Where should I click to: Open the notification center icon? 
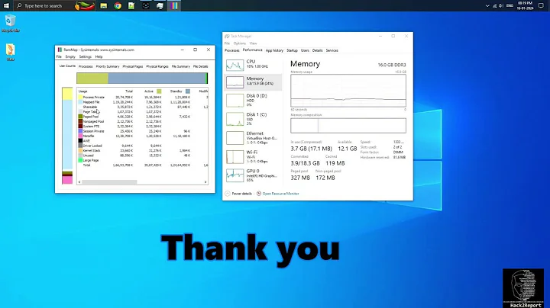tap(541, 5)
